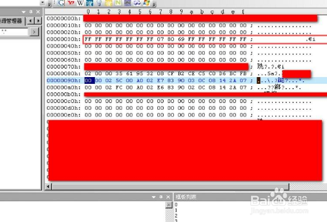The width and height of the screenshot is (327, 222).
Task: Open the Google search toolbar icon
Action: 61,2
